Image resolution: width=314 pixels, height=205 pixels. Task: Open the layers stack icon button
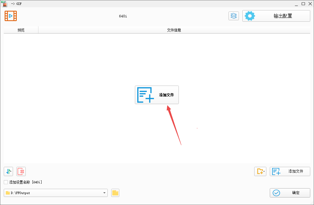[233, 16]
